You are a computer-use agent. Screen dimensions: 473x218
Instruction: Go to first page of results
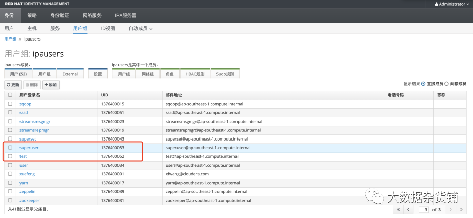[x=398, y=210]
